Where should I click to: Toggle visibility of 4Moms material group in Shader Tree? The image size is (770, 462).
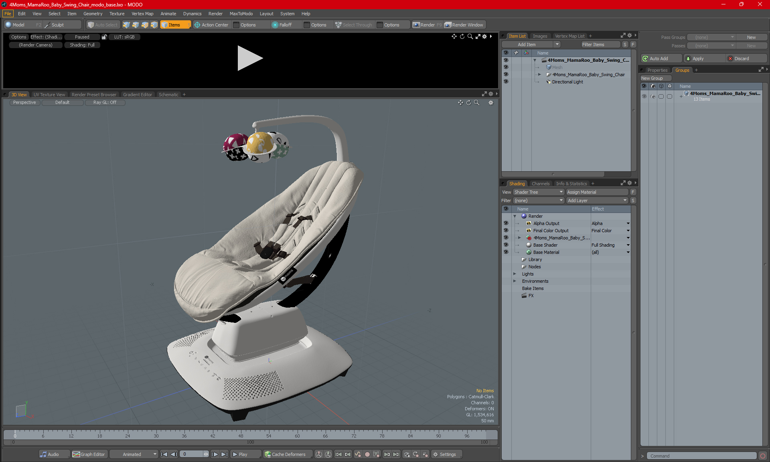[506, 237]
